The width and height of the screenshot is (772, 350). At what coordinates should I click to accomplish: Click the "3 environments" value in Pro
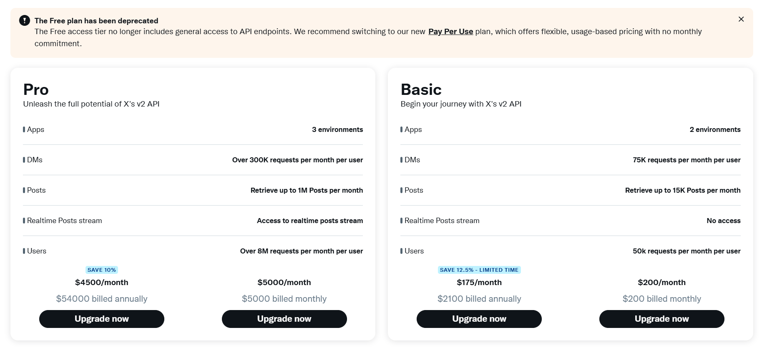coord(337,129)
